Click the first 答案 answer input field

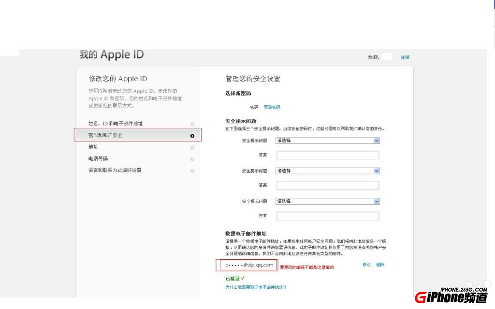click(x=327, y=155)
